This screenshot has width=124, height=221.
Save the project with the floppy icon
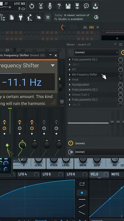pyautogui.click(x=68, y=6)
